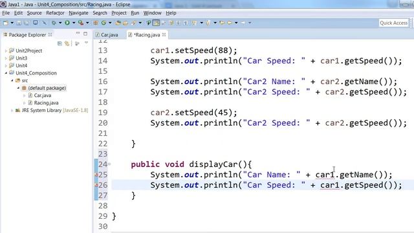Expand the JRE System Library node
This screenshot has height=233, width=414.
pyautogui.click(x=12, y=111)
